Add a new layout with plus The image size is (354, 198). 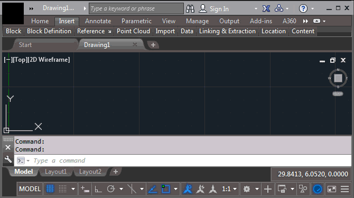pos(116,172)
